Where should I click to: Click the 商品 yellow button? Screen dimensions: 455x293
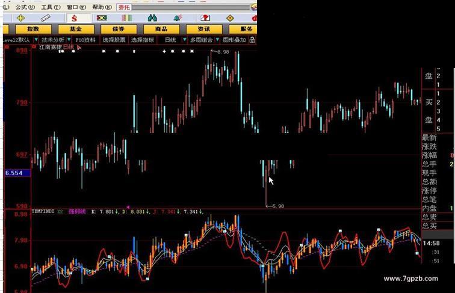click(161, 29)
